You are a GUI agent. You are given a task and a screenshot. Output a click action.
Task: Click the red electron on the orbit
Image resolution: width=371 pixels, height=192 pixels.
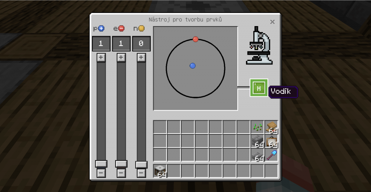pyautogui.click(x=196, y=39)
